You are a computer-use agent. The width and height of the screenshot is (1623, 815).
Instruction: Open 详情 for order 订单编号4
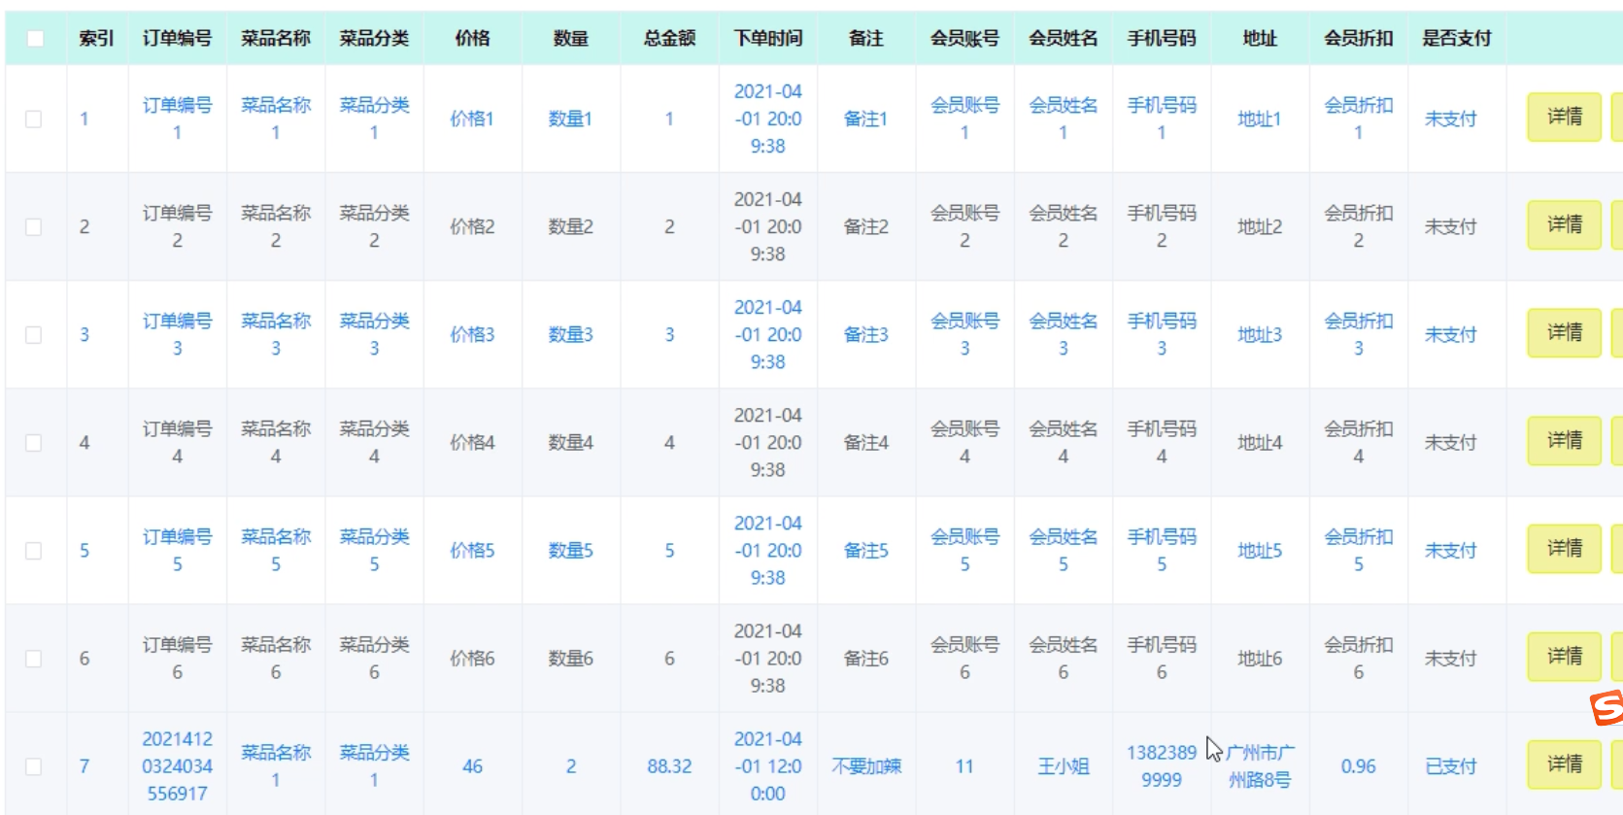pyautogui.click(x=1564, y=440)
